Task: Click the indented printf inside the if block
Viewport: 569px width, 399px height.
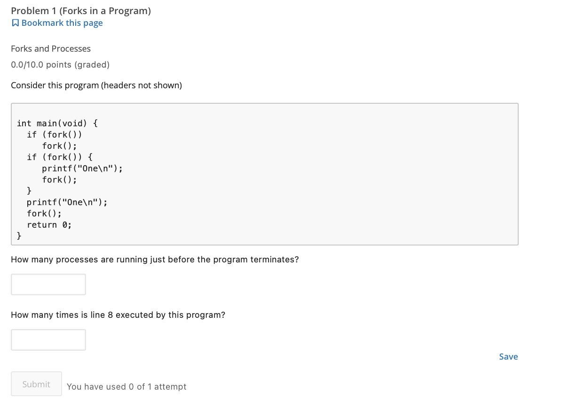Action: 82,169
